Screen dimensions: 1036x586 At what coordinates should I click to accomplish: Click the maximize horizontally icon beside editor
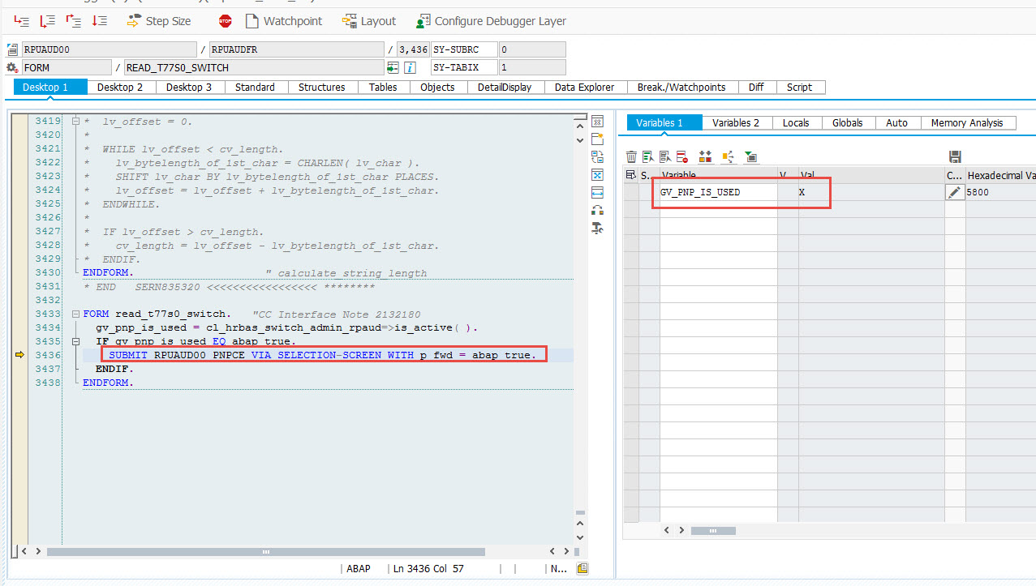598,193
